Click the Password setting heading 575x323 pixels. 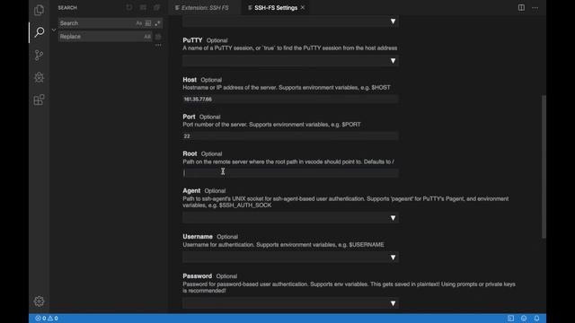(x=198, y=275)
